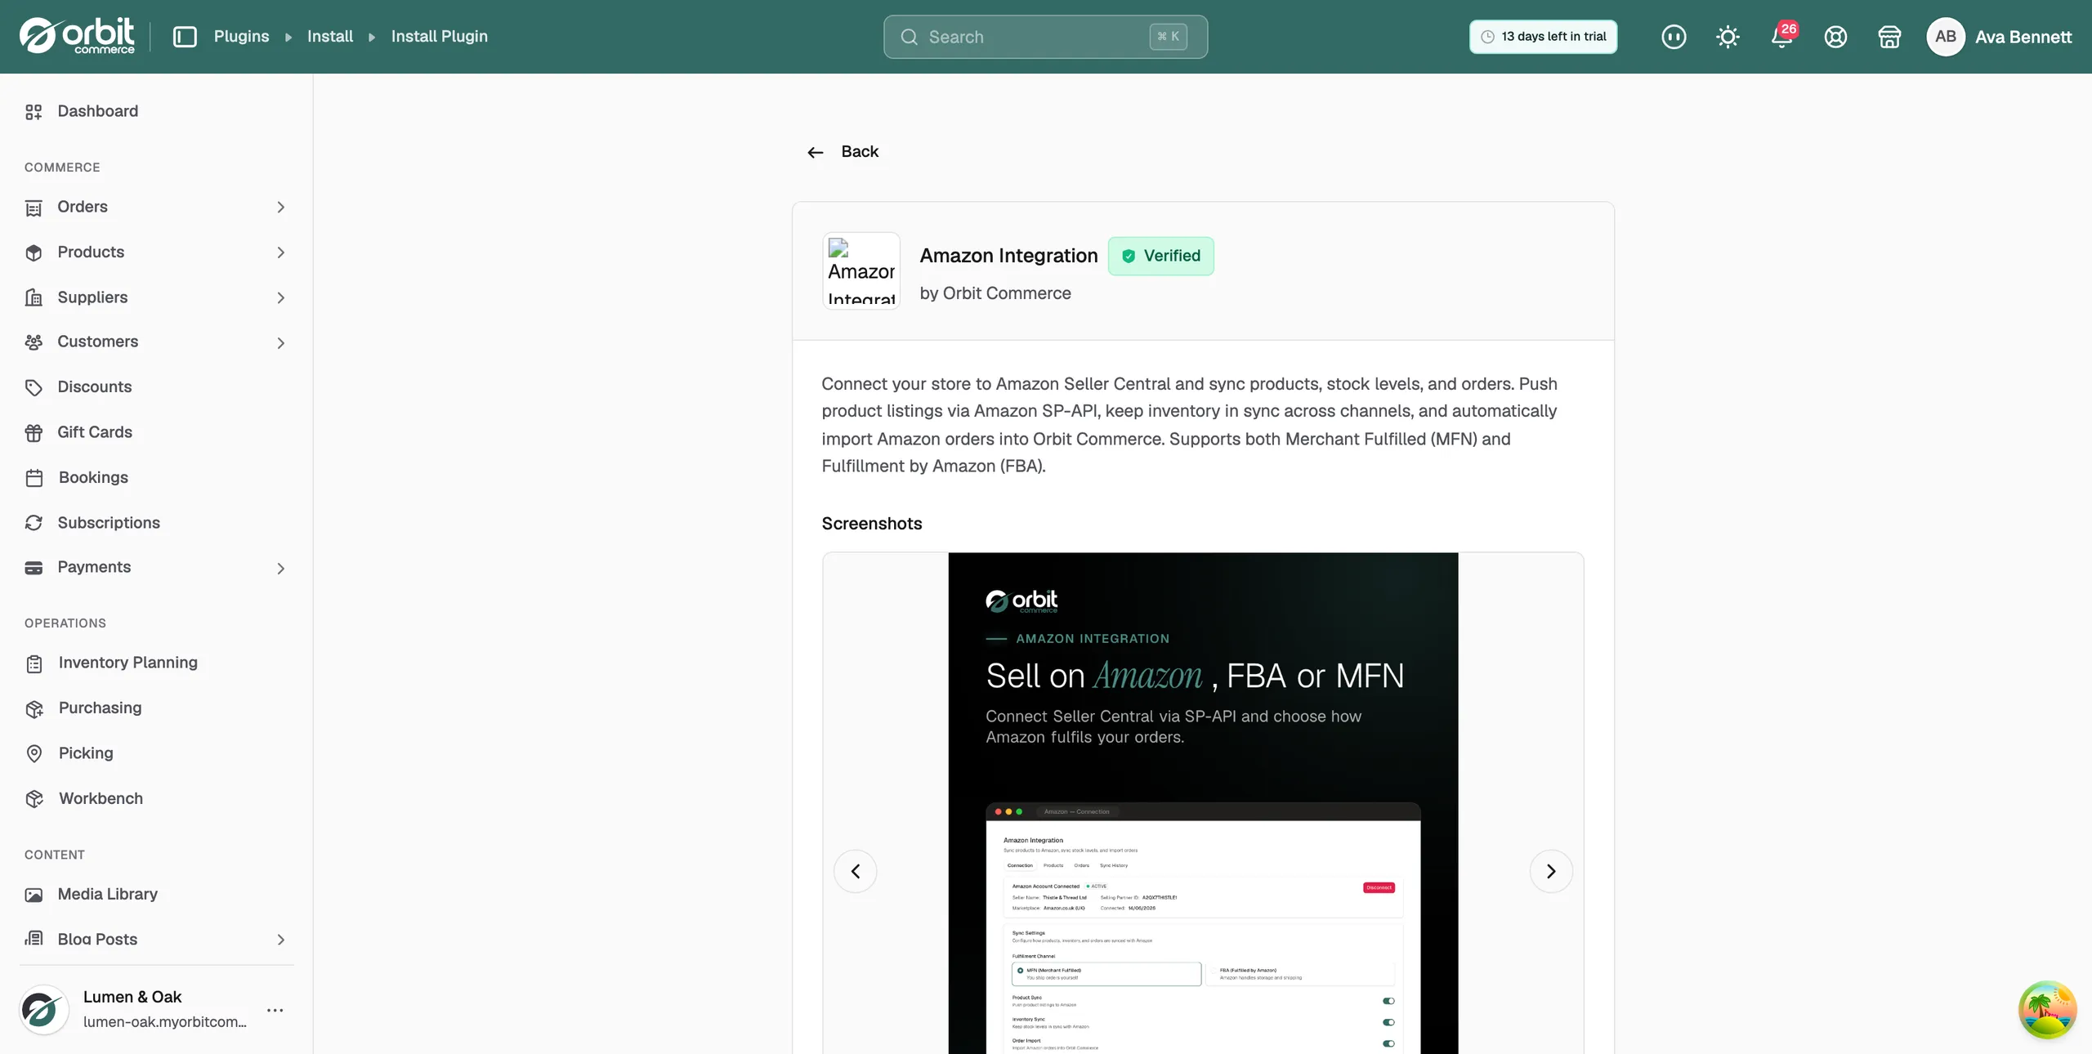Show the next screenshot in carousel
Screen dimensions: 2092x1054
click(x=1551, y=871)
